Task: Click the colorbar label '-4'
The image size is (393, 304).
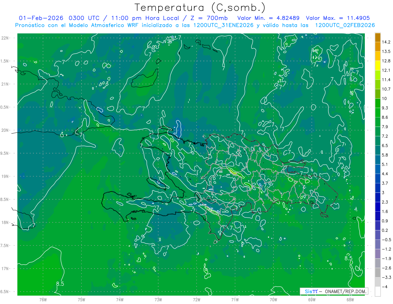Action: [384, 287]
